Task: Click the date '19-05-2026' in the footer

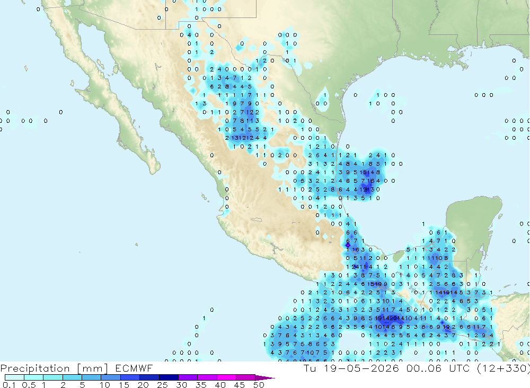Action: tap(361, 368)
